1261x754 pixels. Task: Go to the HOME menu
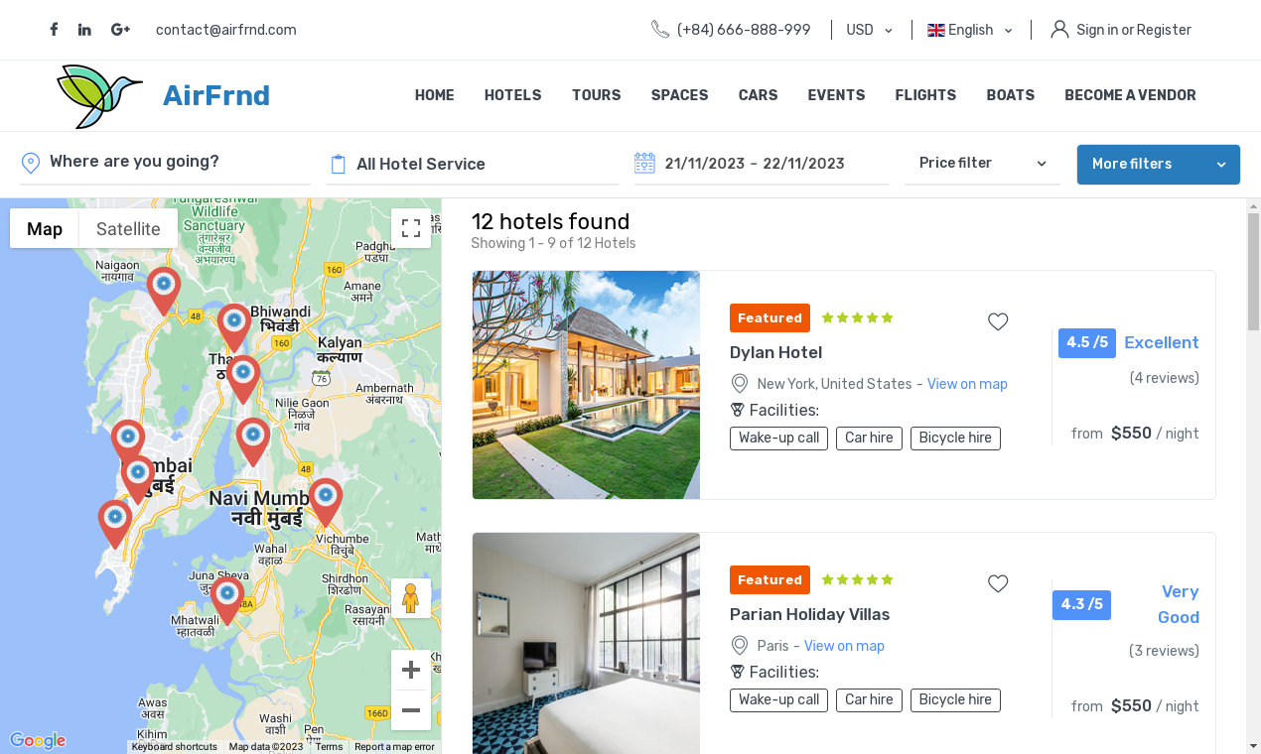(435, 95)
